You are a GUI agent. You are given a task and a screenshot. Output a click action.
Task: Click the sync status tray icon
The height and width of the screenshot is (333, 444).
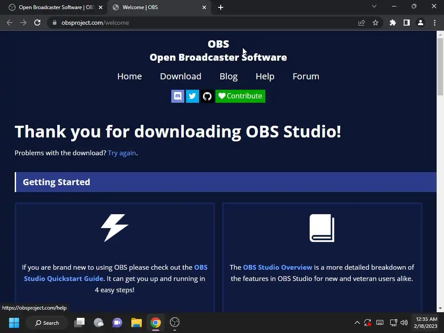(368, 323)
